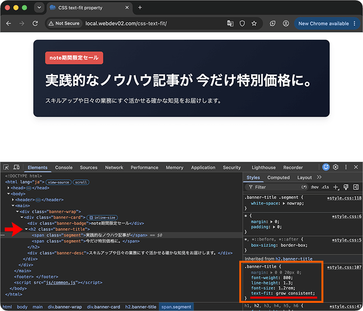Image resolution: width=363 pixels, height=311 pixels.
Task: Close the CSS text-fit property tab
Action: [x=127, y=8]
